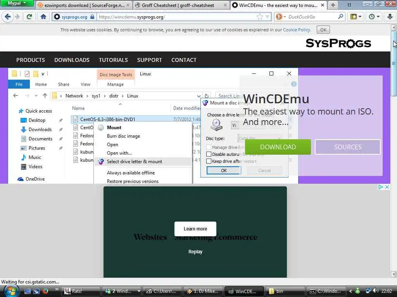Open the TUTORIALS menu
397x297 pixels.
113,60
